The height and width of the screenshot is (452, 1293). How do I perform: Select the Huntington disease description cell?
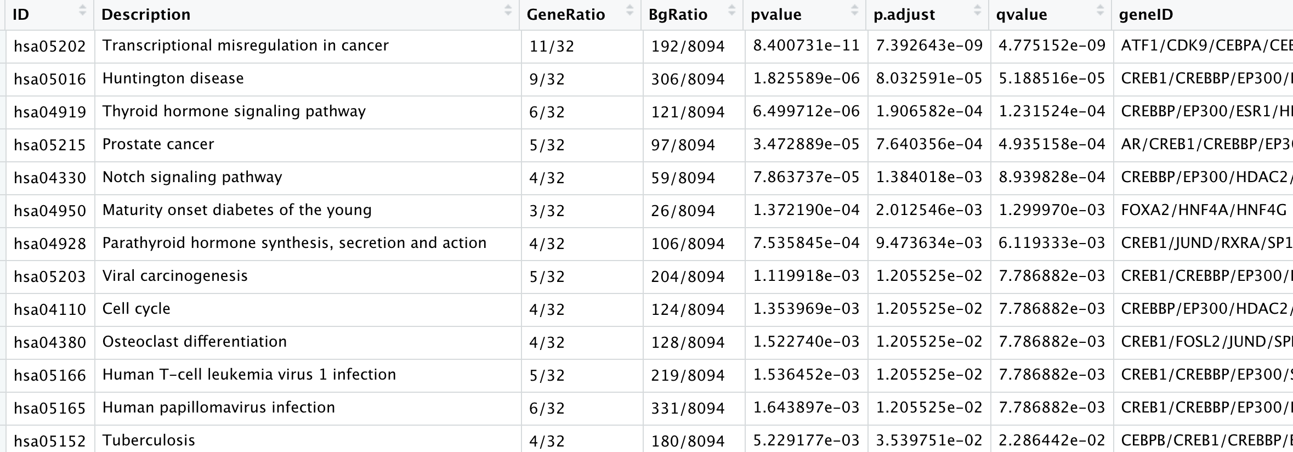[308, 79]
